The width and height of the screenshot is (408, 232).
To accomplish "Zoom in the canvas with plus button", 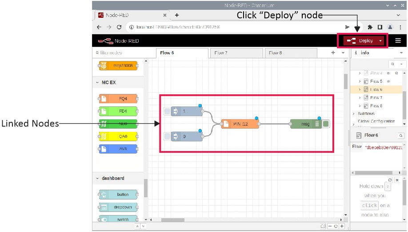I will pyautogui.click(x=341, y=226).
